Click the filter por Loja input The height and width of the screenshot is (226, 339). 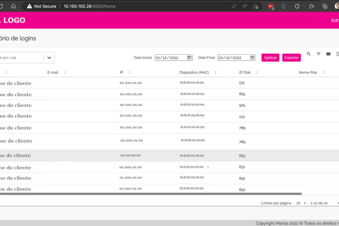click(x=21, y=58)
